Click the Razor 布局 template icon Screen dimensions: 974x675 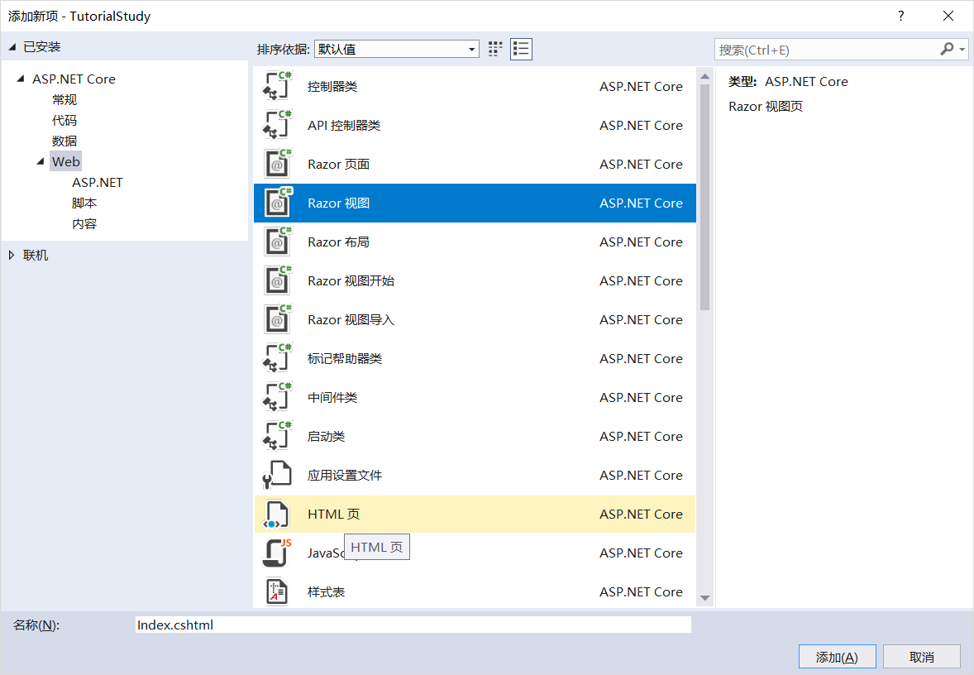(277, 242)
